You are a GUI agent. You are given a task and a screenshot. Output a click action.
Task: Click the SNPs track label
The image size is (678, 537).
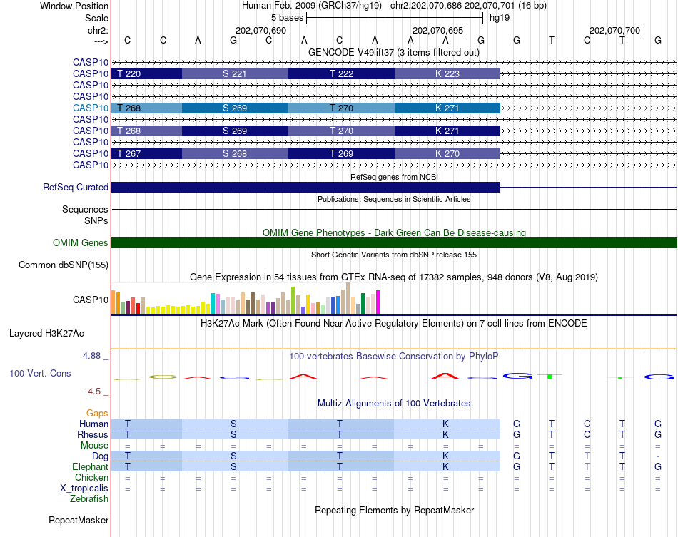pos(96,220)
